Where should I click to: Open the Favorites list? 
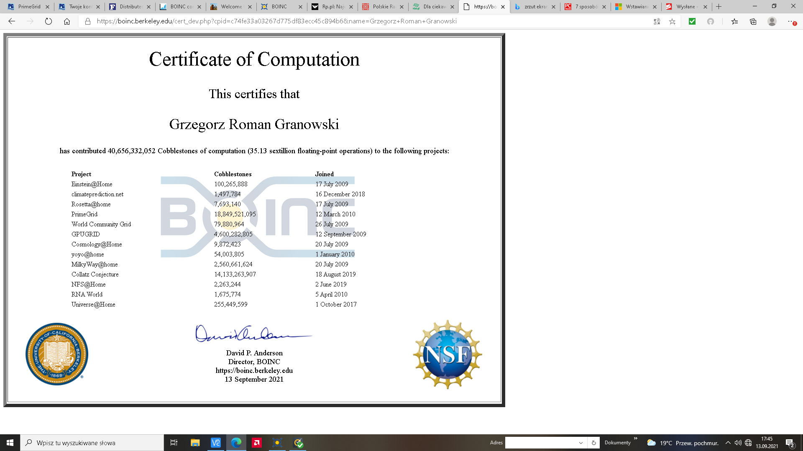click(735, 21)
